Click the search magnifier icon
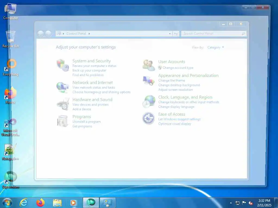Viewport: 278px width, 208px height. click(x=244, y=34)
